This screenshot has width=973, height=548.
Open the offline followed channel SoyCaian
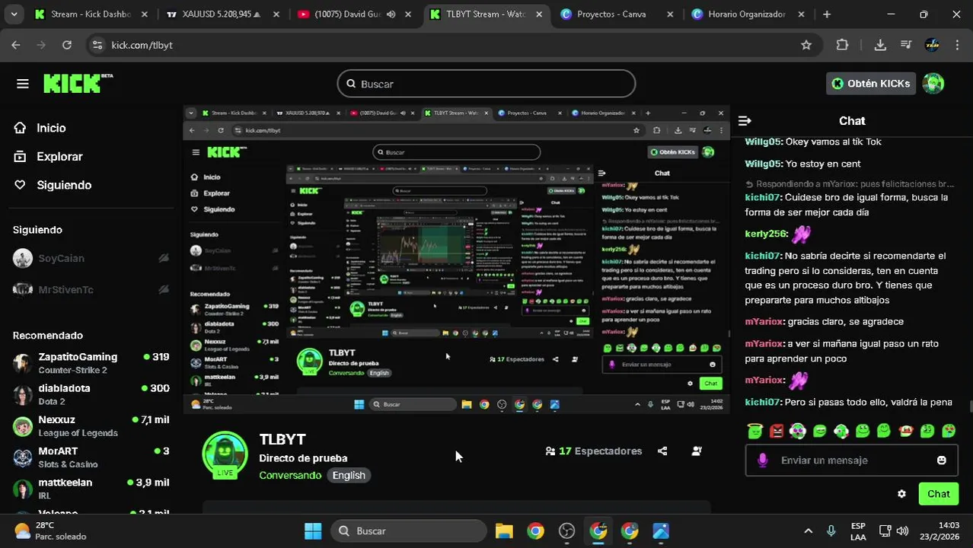click(91, 258)
